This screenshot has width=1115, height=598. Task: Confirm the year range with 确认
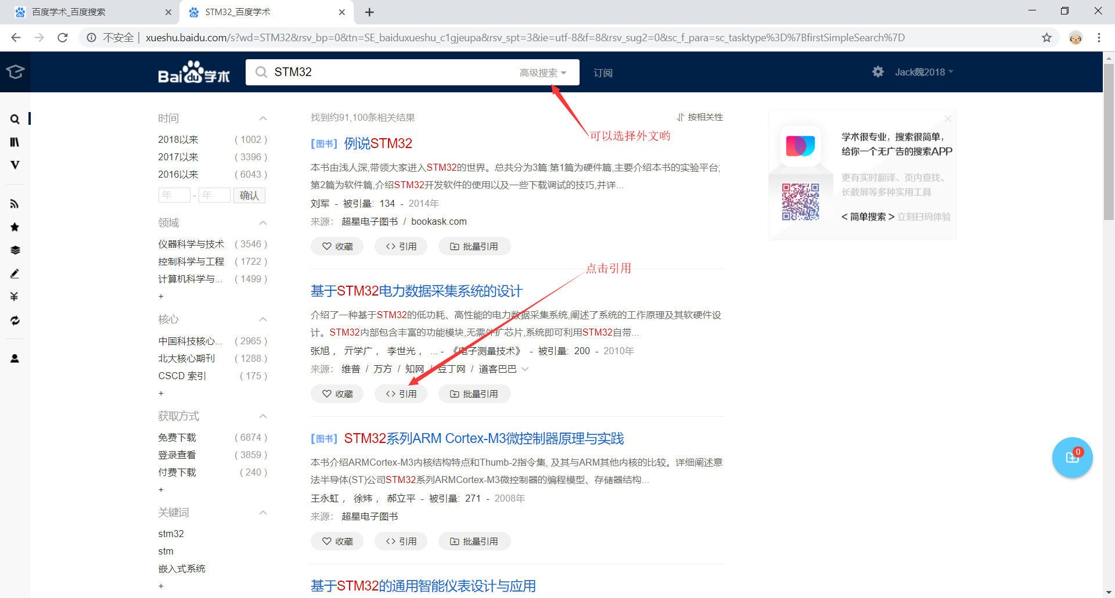point(249,196)
